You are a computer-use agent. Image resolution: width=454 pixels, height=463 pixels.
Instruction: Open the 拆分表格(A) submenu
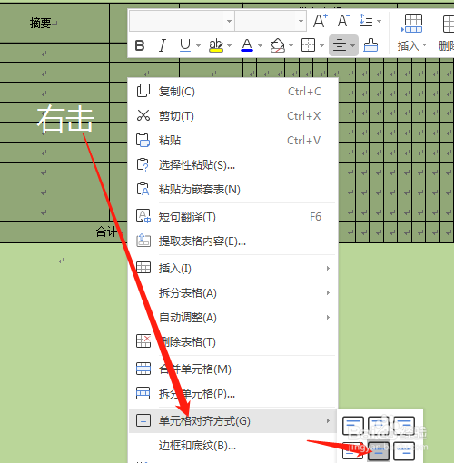232,293
